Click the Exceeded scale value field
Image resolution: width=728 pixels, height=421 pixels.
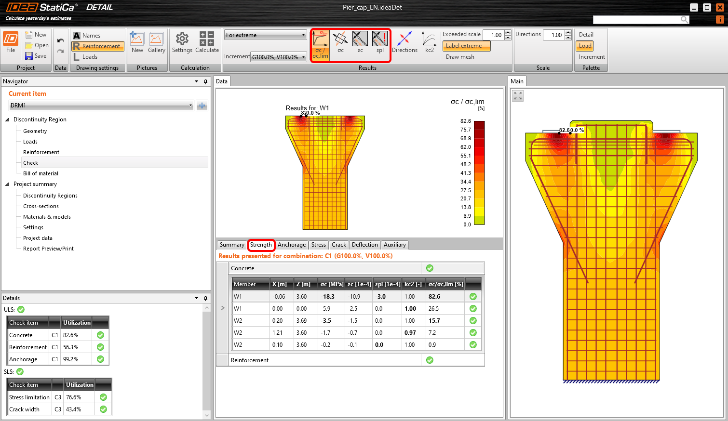493,35
